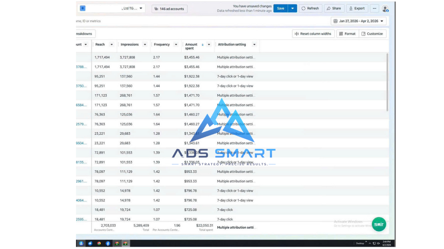Open the account link ending 4064...
Screen dimensions: 444x249
pos(81,200)
